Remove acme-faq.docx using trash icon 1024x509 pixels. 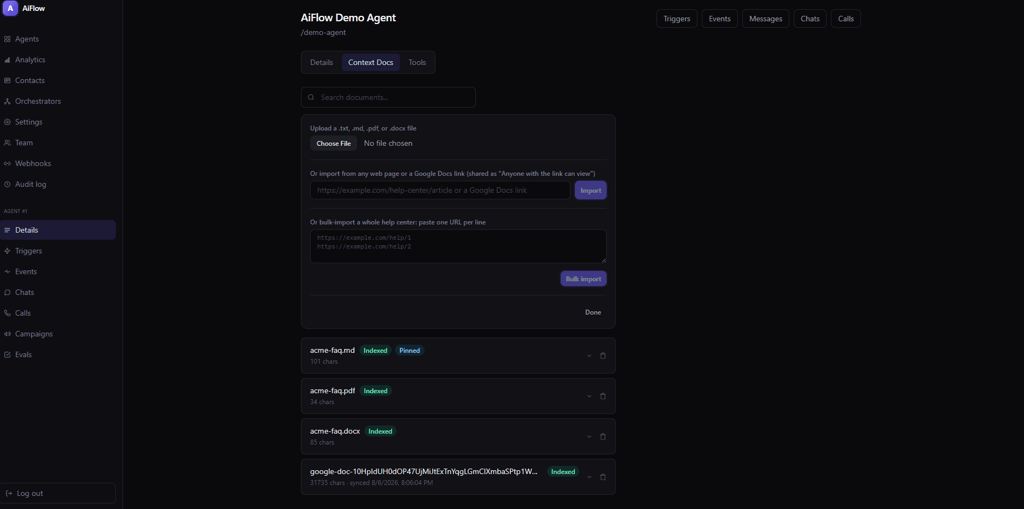[603, 436]
